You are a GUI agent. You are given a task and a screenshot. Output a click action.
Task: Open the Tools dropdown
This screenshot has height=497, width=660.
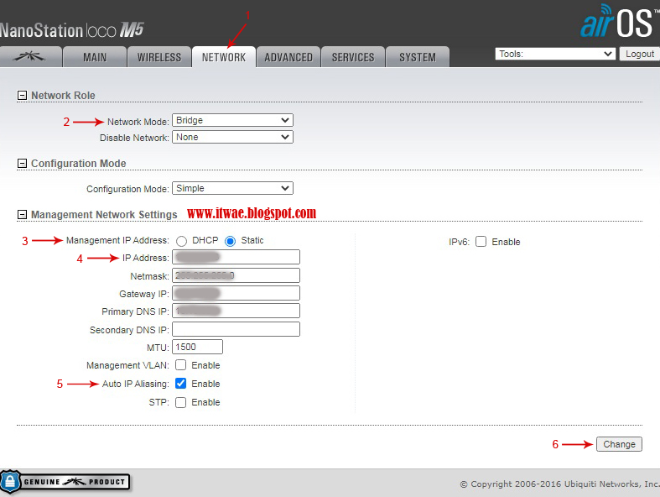(555, 54)
